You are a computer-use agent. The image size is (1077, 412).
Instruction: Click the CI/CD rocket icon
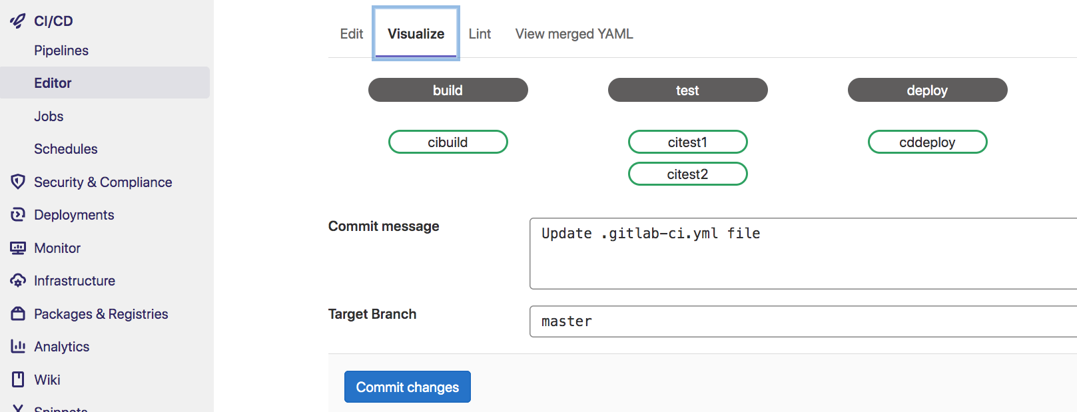18,21
